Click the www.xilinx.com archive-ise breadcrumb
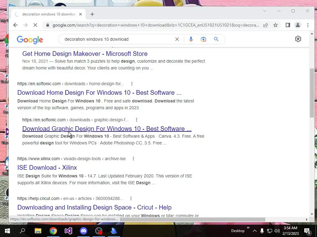Image resolution: width=317 pixels, height=237 pixels. coord(72,159)
